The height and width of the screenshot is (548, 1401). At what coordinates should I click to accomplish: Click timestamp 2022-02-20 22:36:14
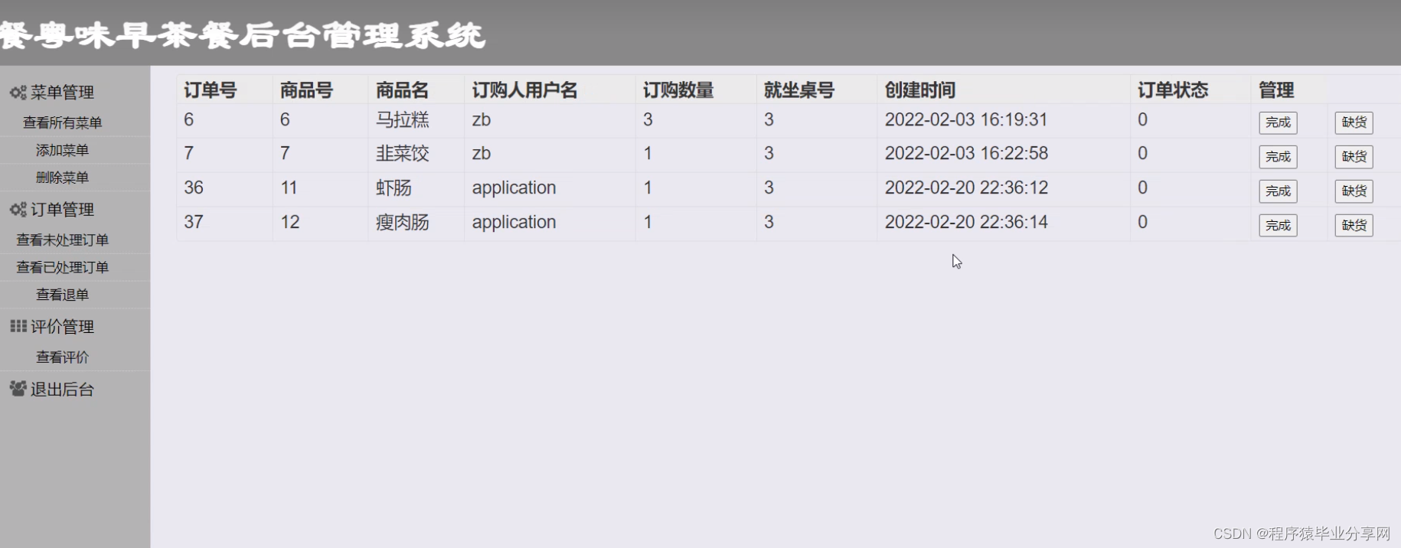click(966, 223)
